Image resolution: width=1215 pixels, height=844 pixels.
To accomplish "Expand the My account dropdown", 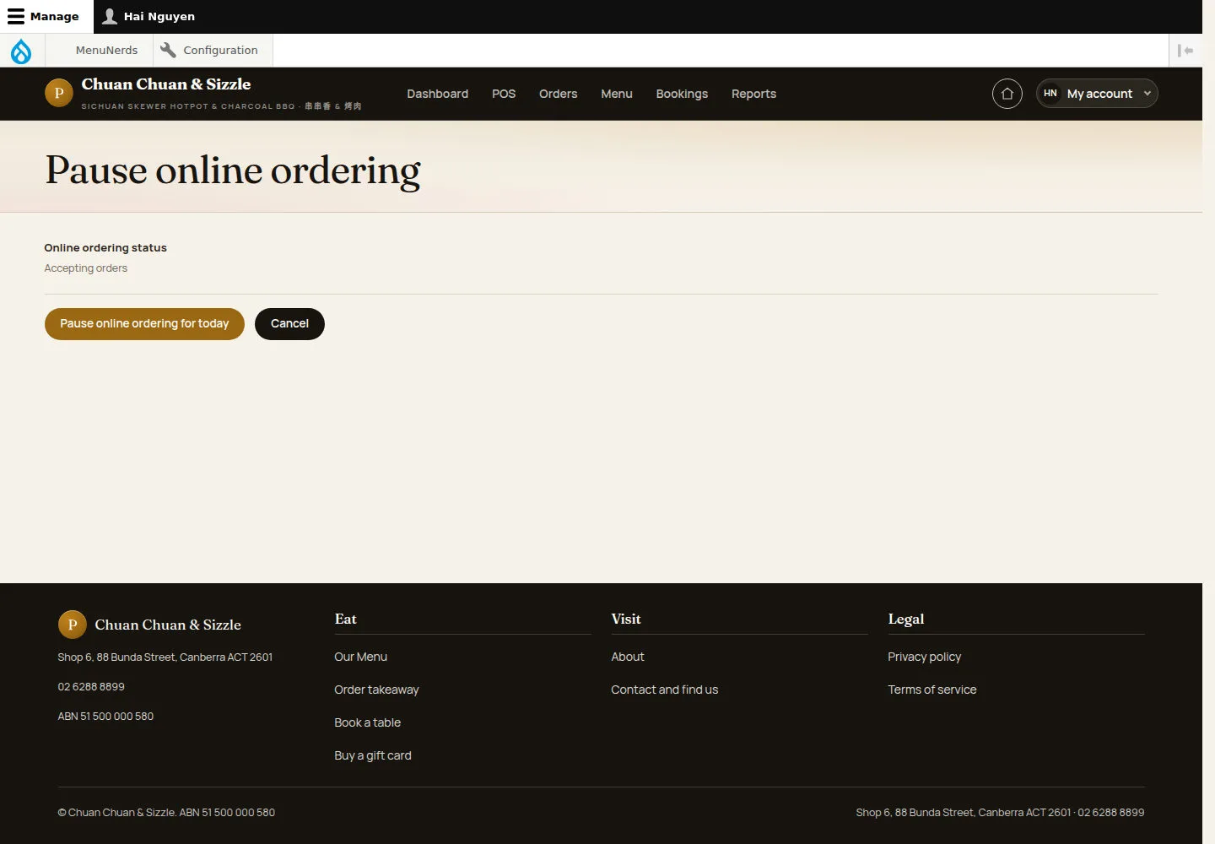I will pyautogui.click(x=1097, y=94).
